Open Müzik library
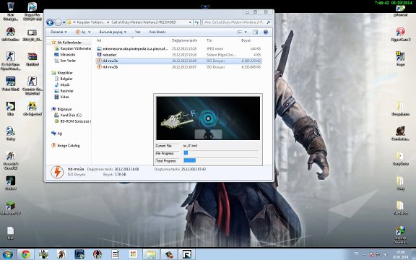416x260 pixels. 62,85
